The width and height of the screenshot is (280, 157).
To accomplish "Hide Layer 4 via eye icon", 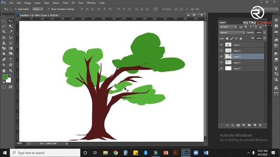I will point(221,51).
